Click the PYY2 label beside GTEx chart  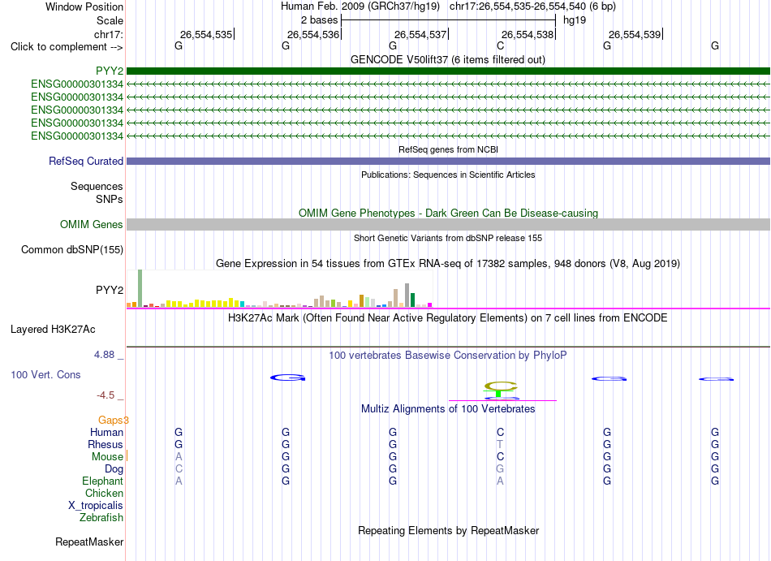point(110,290)
